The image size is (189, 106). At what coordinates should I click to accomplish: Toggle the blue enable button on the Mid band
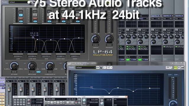click(49, 21)
